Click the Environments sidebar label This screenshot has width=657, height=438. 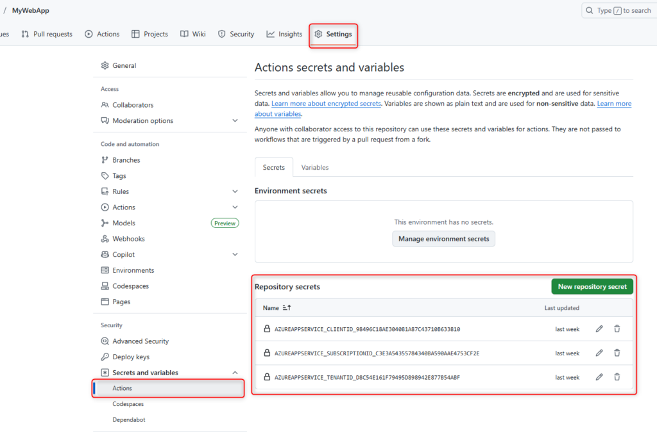[133, 270]
